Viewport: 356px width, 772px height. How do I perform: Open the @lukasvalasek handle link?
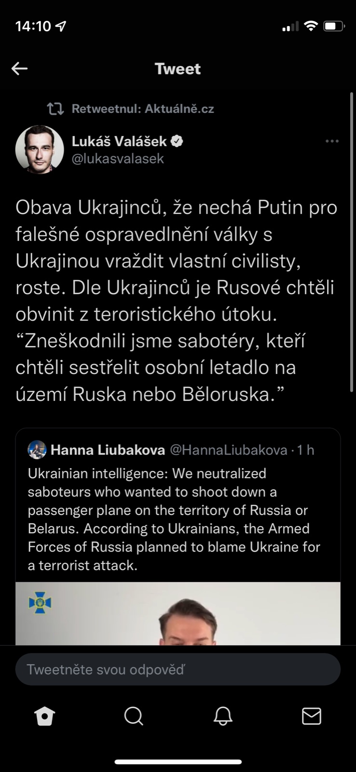(x=118, y=159)
